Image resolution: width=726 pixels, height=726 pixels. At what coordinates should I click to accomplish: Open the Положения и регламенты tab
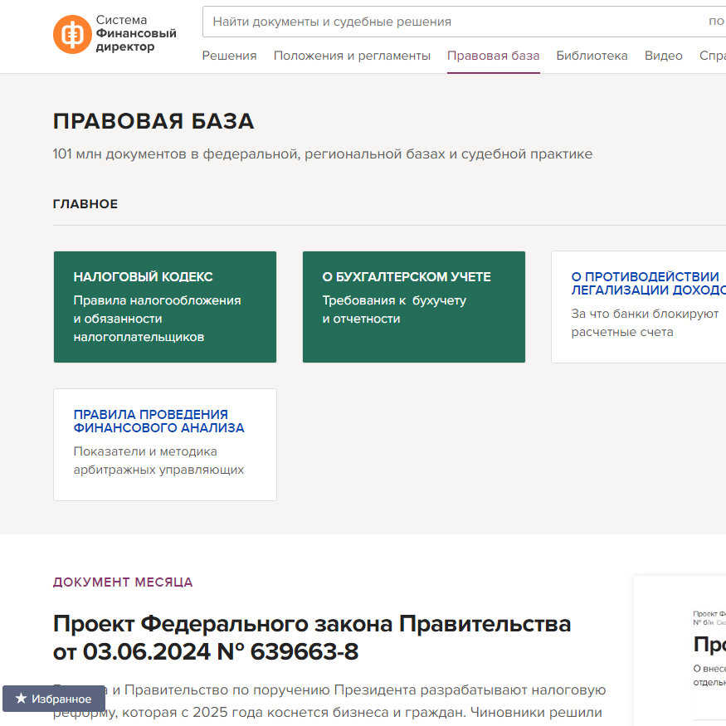click(x=352, y=56)
